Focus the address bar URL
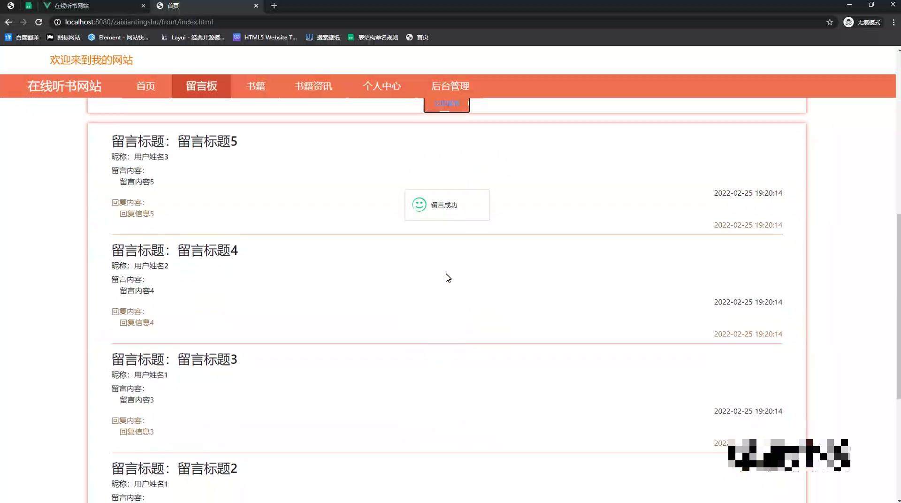The height and width of the screenshot is (503, 901). coord(139,22)
